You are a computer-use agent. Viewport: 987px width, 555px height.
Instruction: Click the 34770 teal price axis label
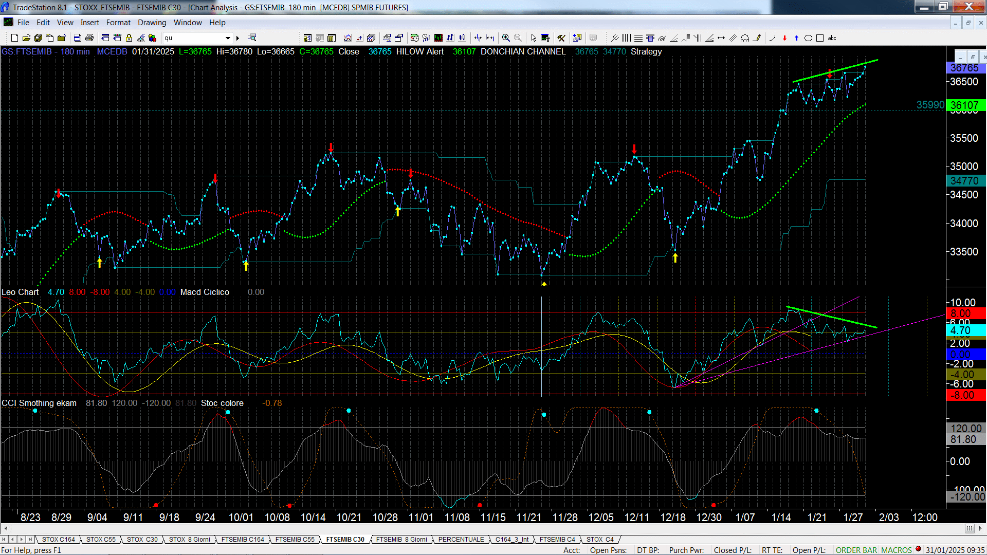click(x=965, y=181)
